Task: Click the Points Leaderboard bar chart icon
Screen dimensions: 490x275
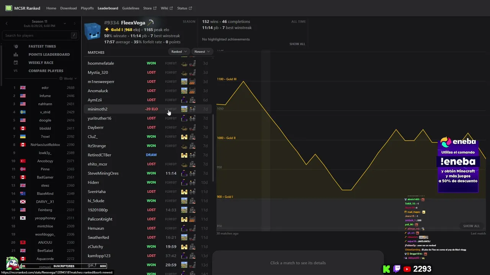Action: [16, 55]
